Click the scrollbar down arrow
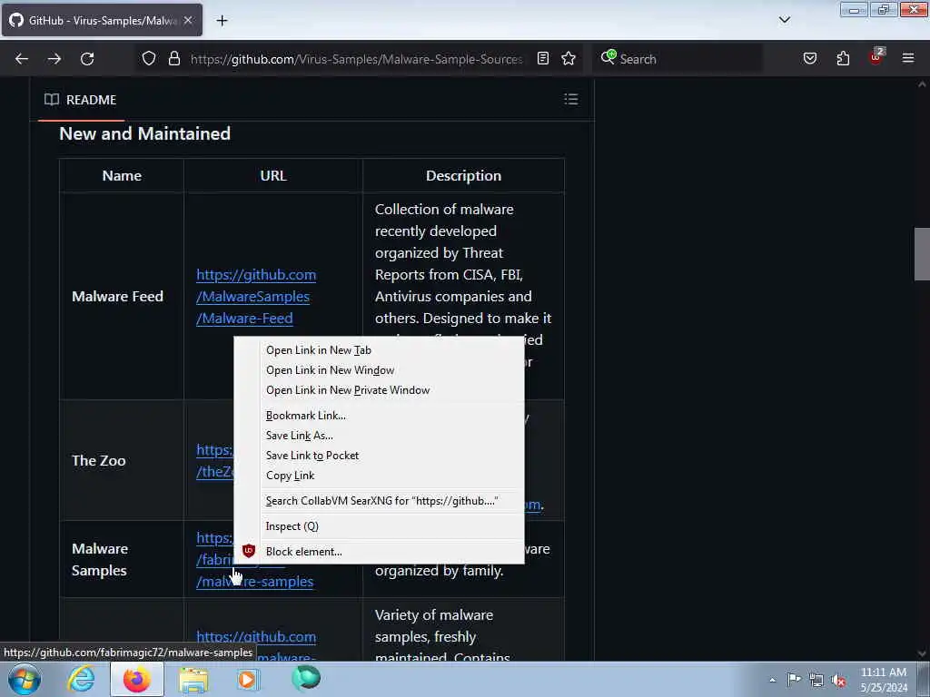Screen dimensions: 930x697 coord(922,653)
